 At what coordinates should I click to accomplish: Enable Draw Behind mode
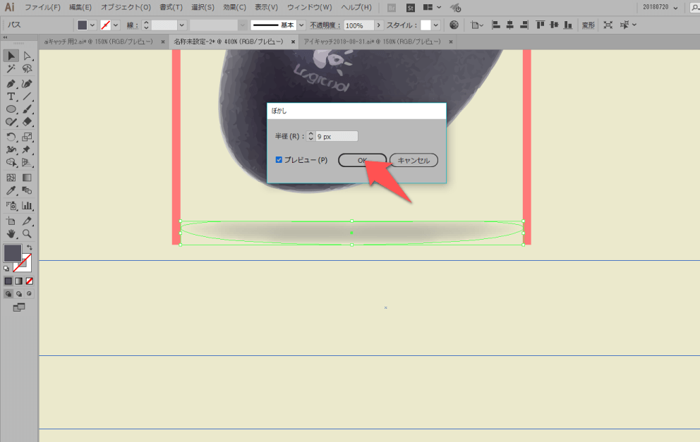[x=19, y=294]
